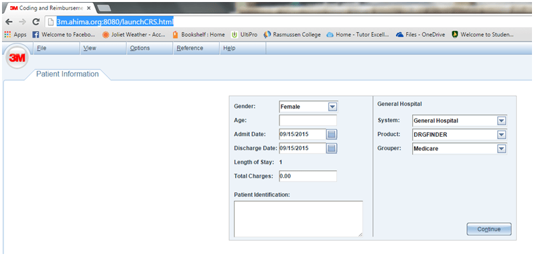The image size is (534, 256).
Task: Reload the page
Action: point(36,22)
